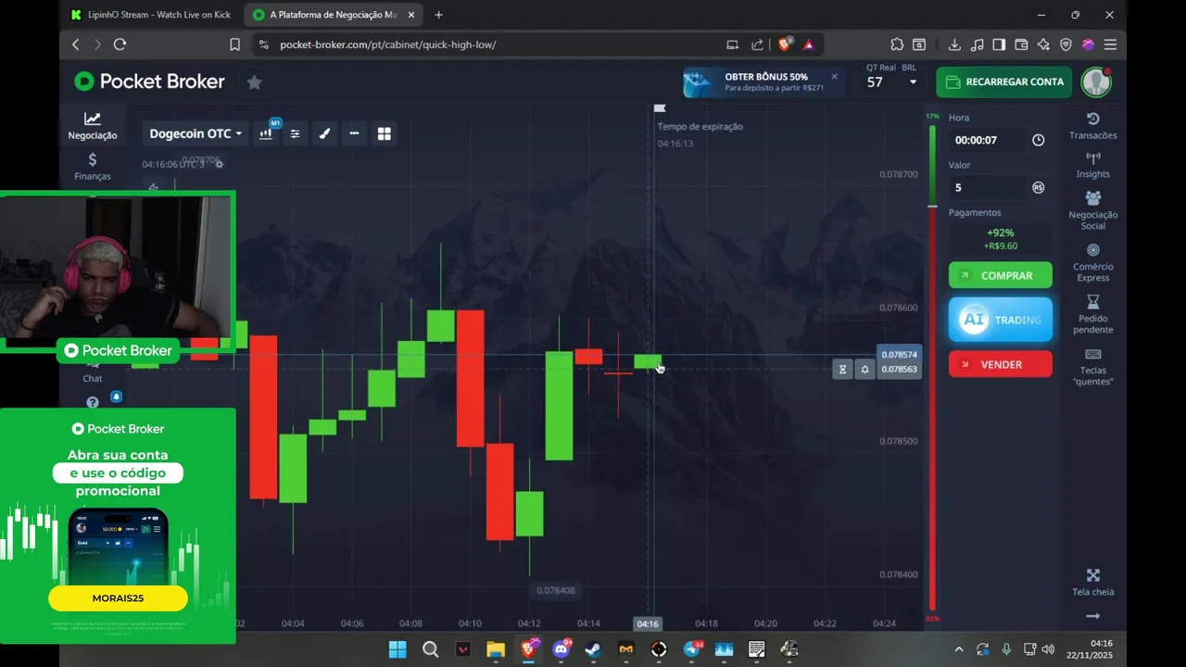This screenshot has width=1186, height=667.
Task: Select the Pocket Broker platform tab
Action: (334, 15)
